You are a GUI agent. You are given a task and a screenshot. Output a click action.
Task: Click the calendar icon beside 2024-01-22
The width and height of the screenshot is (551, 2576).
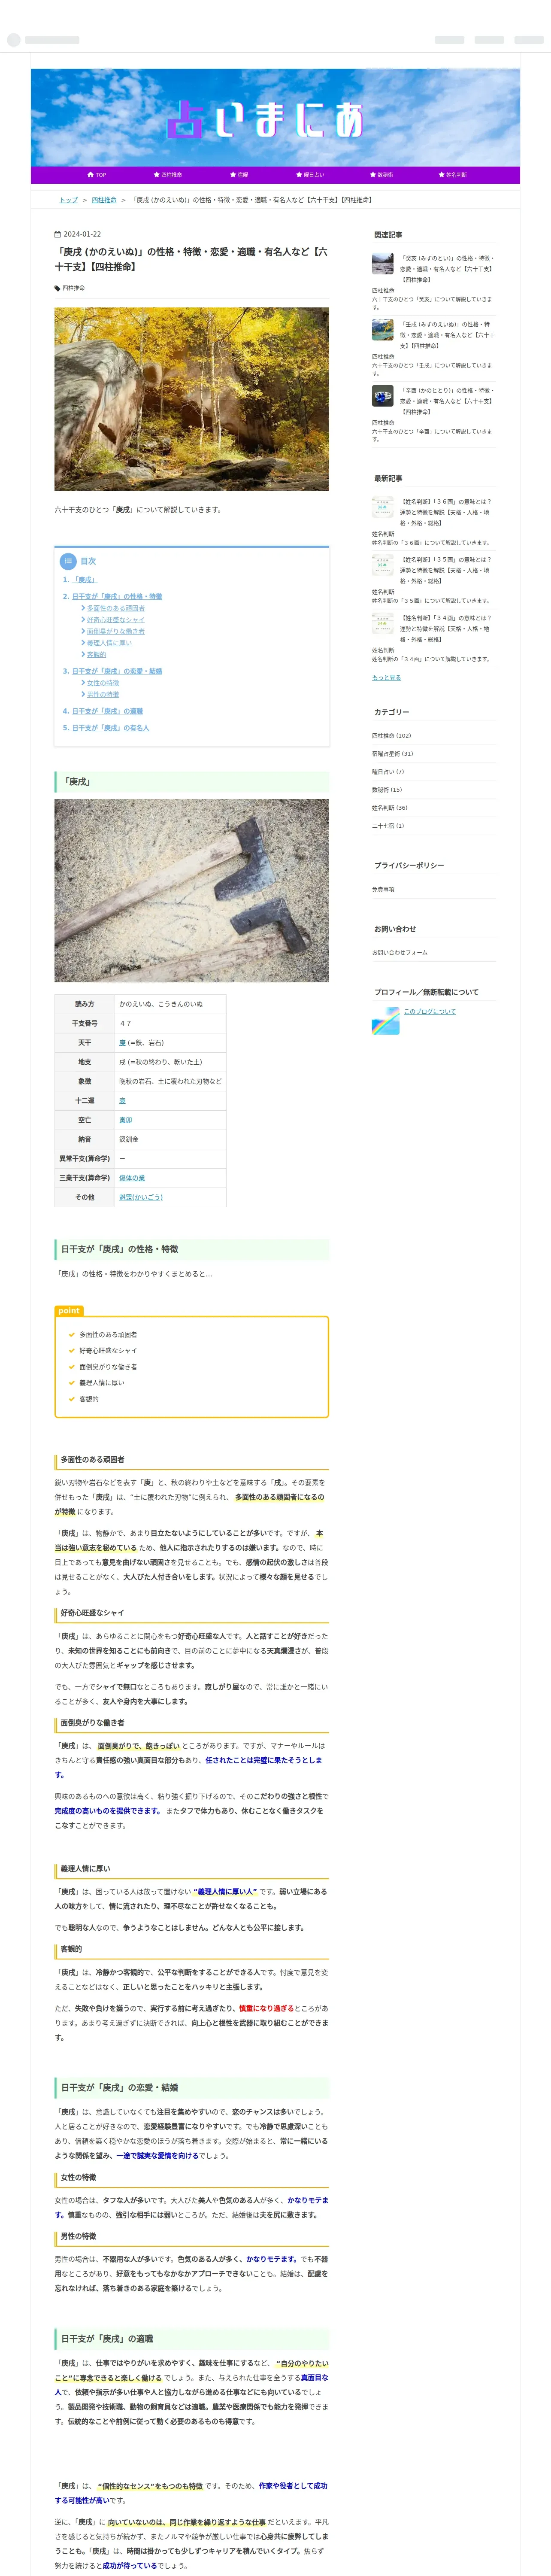pos(57,234)
